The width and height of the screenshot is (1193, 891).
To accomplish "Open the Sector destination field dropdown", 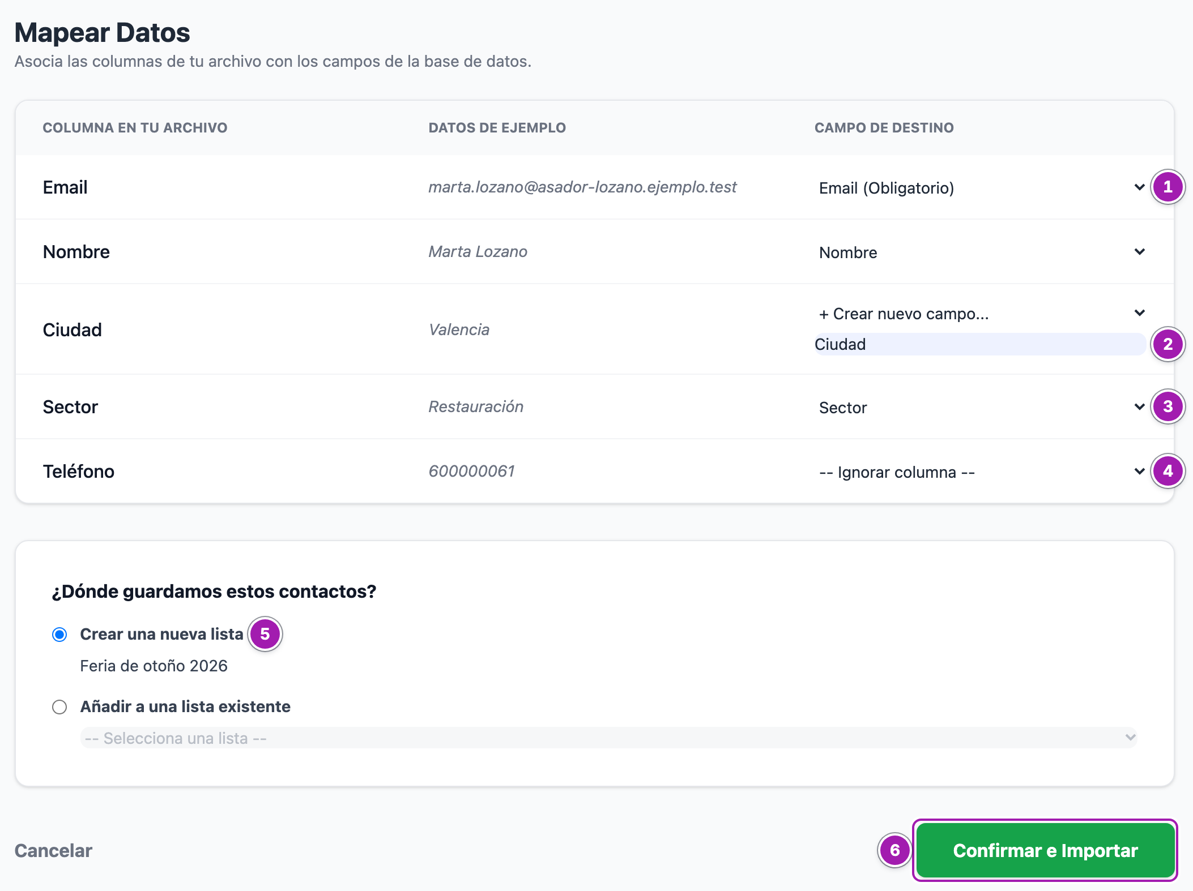I will [981, 408].
